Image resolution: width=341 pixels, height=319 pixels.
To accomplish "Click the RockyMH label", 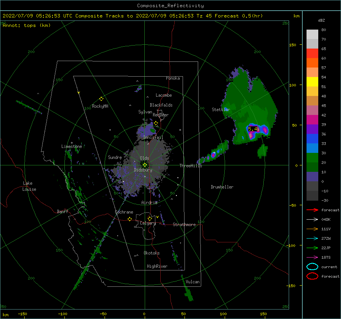I will tap(100, 106).
